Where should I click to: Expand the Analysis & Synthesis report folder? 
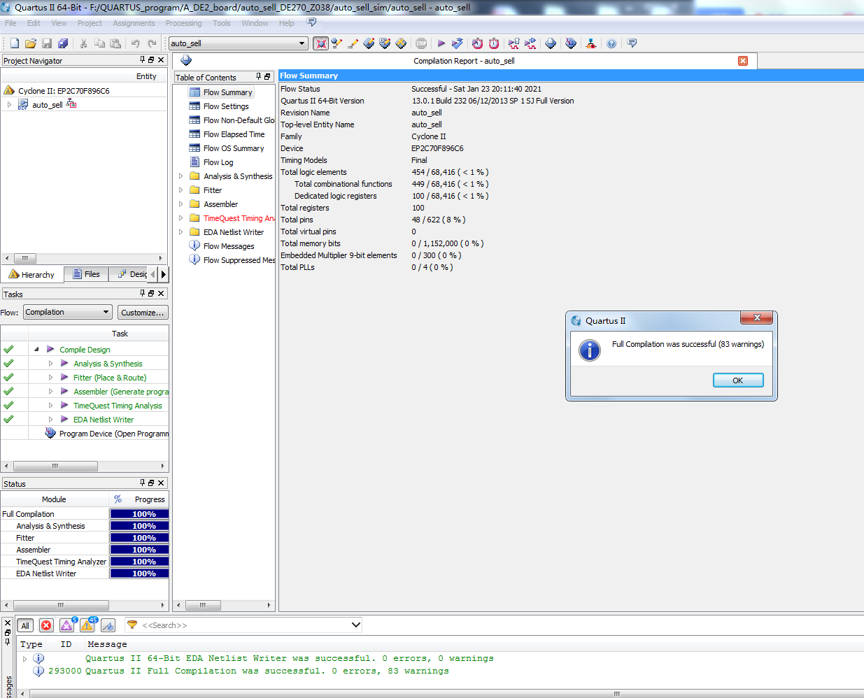point(181,176)
